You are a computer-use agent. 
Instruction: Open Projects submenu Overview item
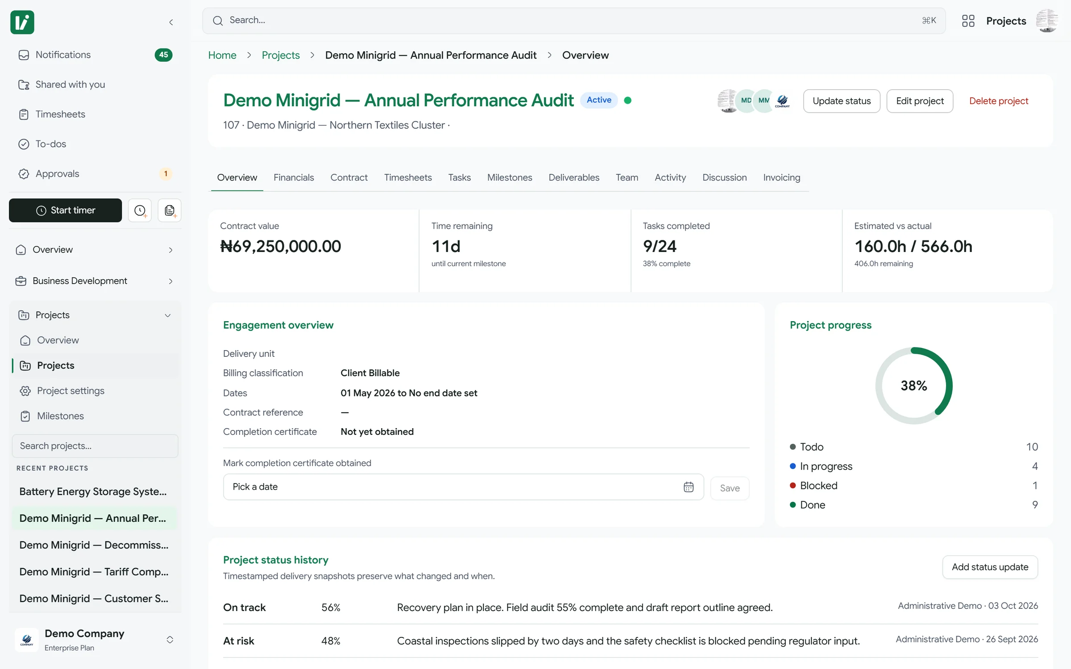click(x=95, y=340)
